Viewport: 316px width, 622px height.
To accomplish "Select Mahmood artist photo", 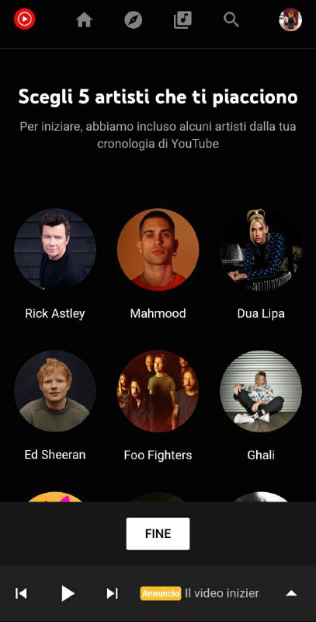I will 158,250.
